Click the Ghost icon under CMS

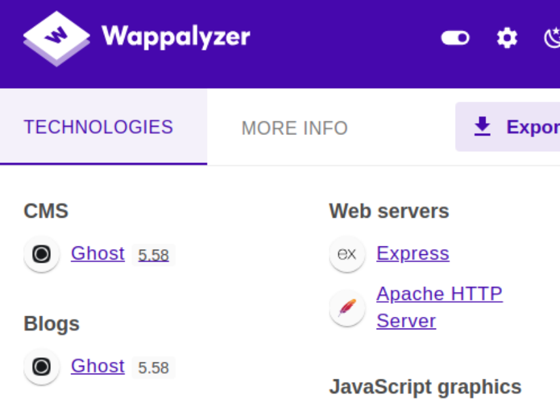click(41, 254)
